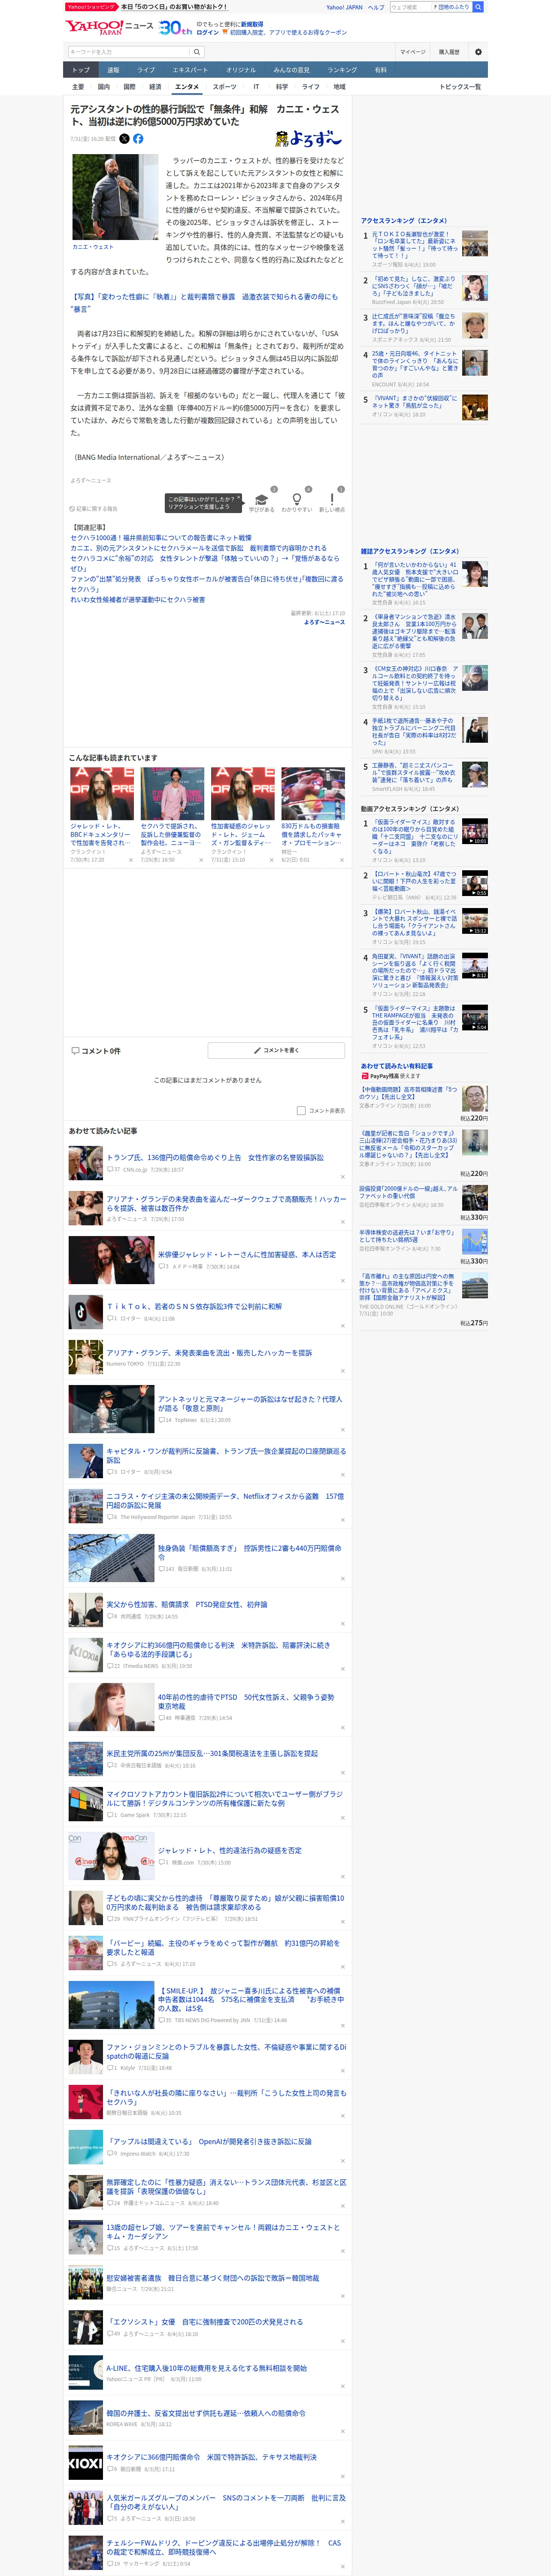React with 新しい視点 exclamation icon

pyautogui.click(x=332, y=499)
